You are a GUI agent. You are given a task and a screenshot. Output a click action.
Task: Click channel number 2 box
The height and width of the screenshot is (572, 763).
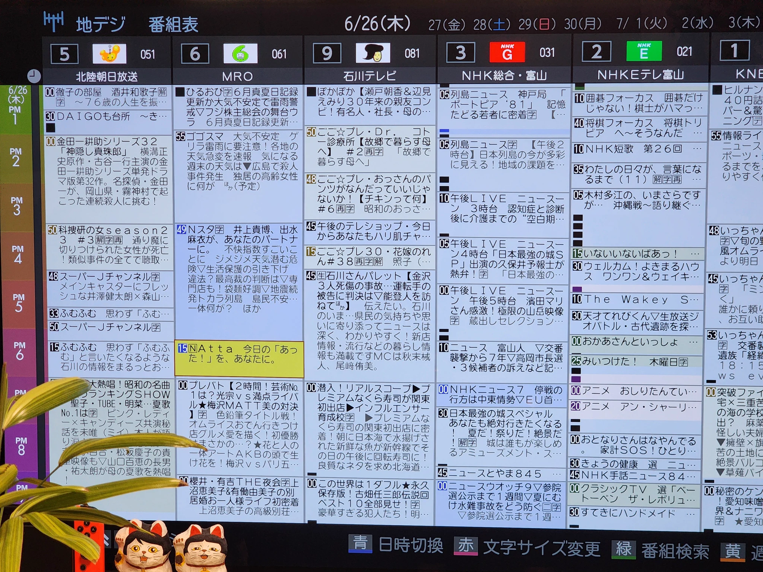596,51
